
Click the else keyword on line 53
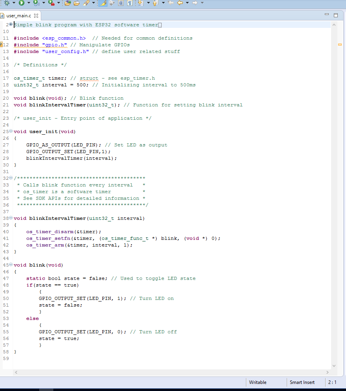33,319
